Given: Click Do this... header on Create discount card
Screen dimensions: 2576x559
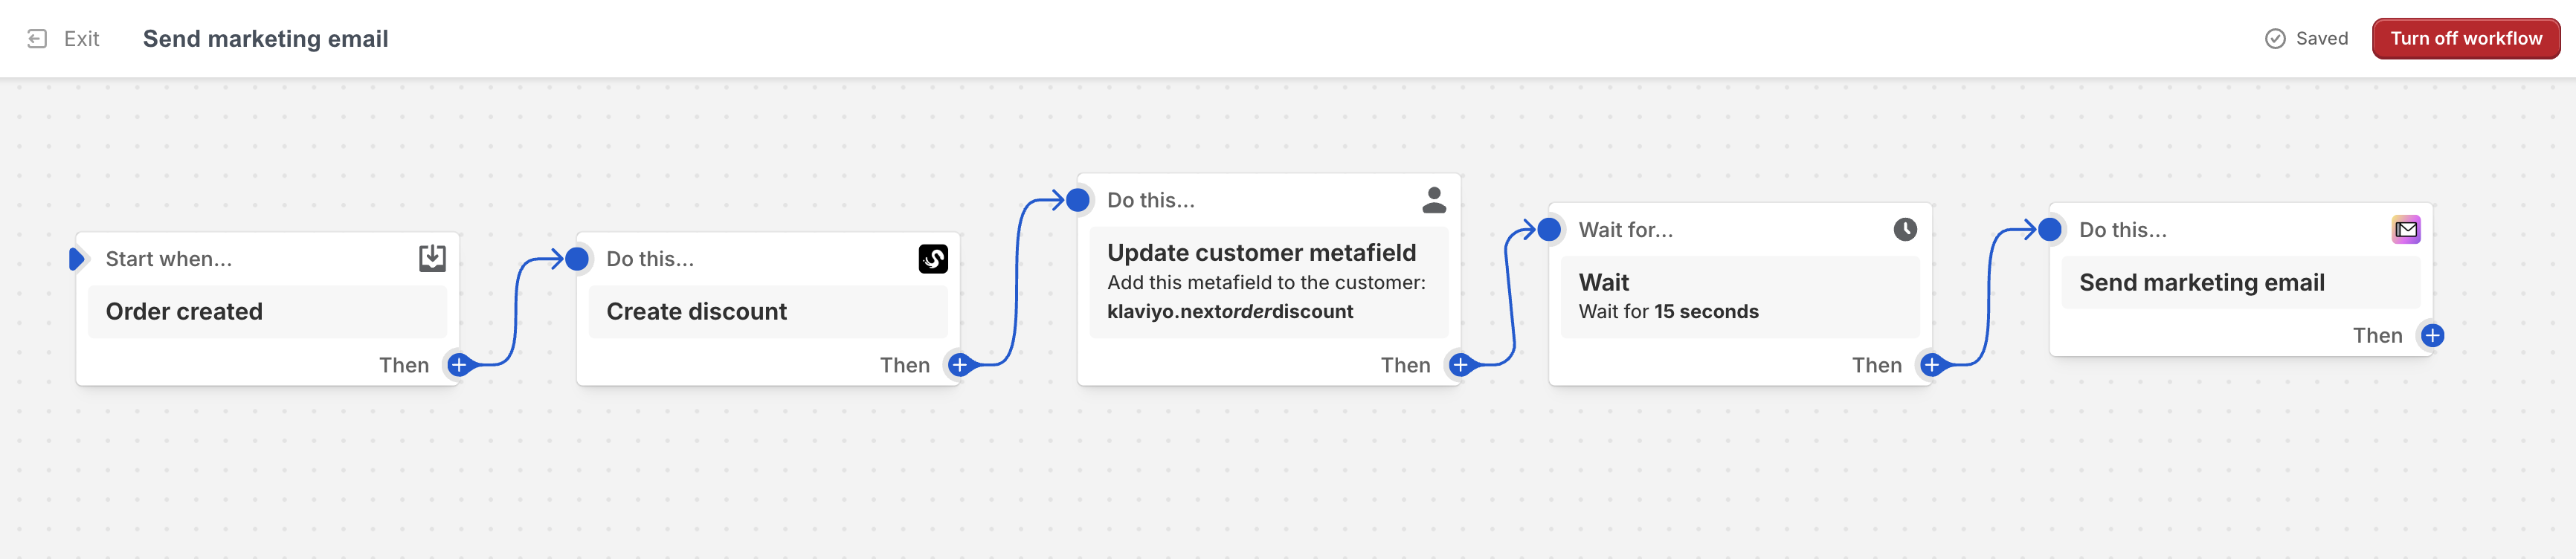Looking at the screenshot, I should pos(650,259).
